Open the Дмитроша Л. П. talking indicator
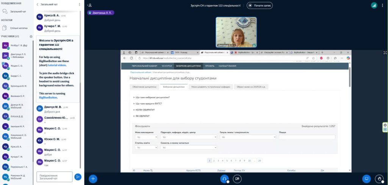The width and height of the screenshot is (388, 185). (x=101, y=12)
